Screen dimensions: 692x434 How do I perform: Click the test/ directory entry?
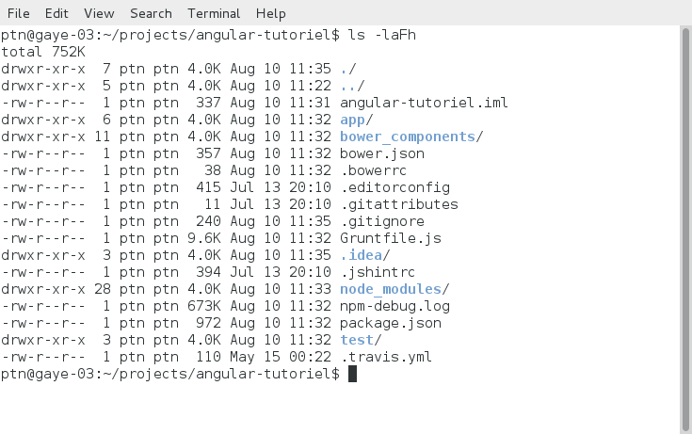coord(361,340)
